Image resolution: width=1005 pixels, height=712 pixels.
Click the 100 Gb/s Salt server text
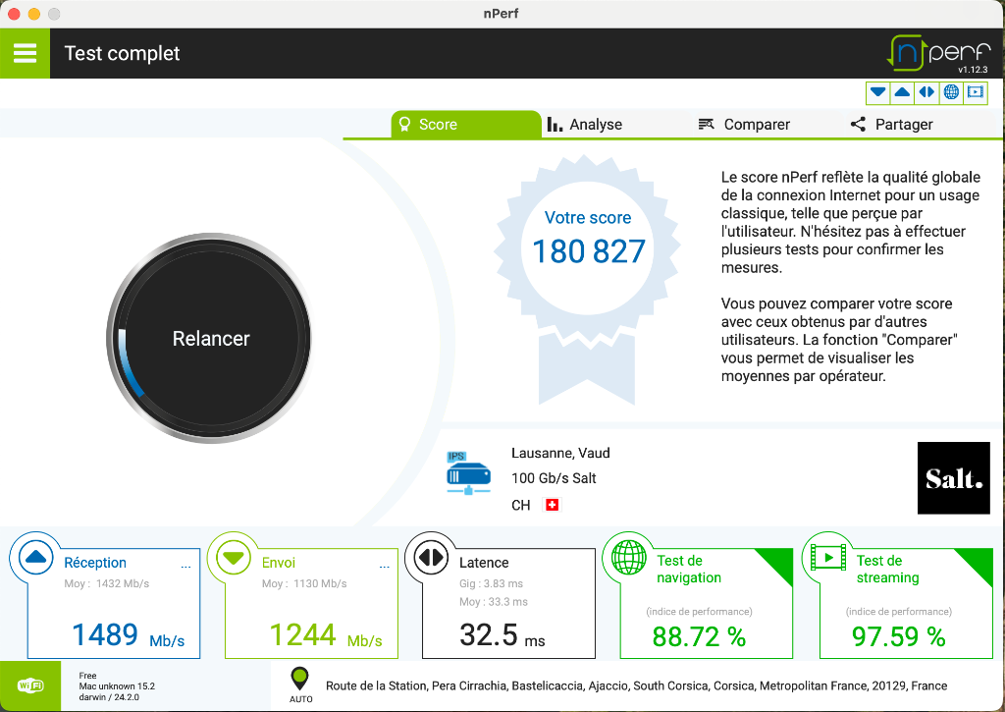pos(554,478)
